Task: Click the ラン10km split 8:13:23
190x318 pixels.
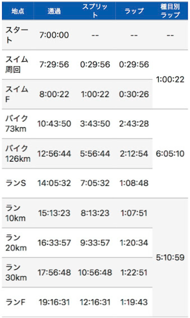Action: click(95, 213)
